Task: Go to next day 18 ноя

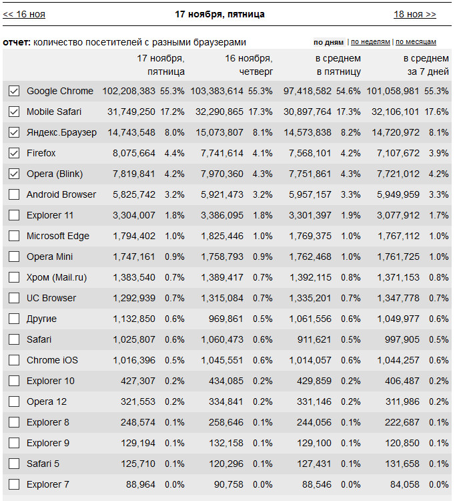Action: [414, 14]
